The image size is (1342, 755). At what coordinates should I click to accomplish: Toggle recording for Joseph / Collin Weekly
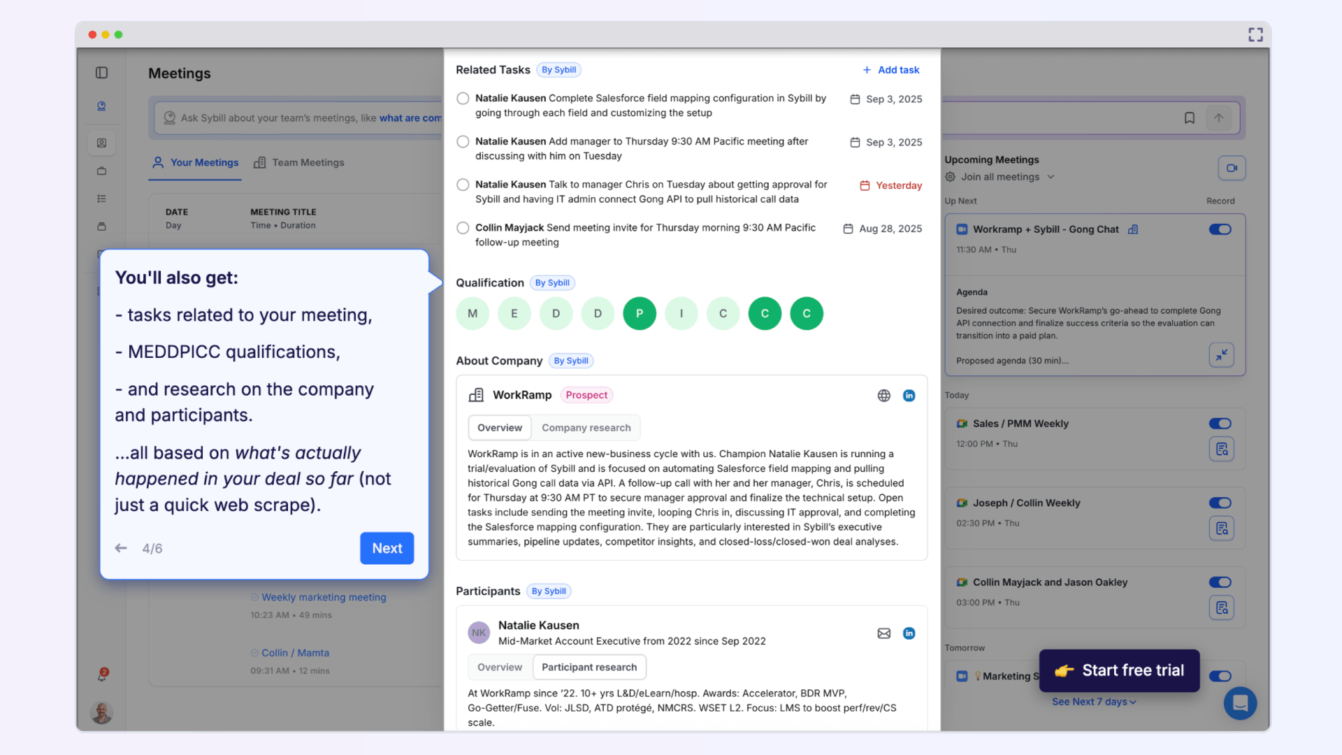[x=1220, y=503]
